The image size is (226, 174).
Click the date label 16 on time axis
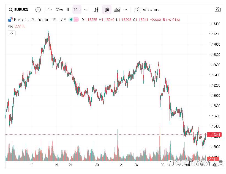tap(32, 165)
